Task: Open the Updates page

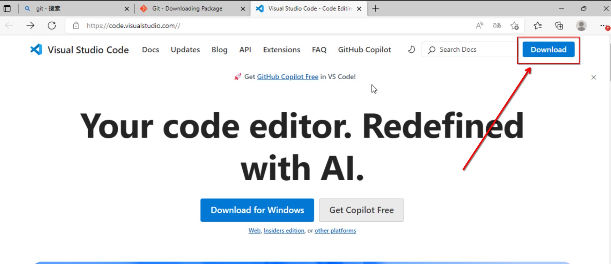Action: pyautogui.click(x=185, y=50)
